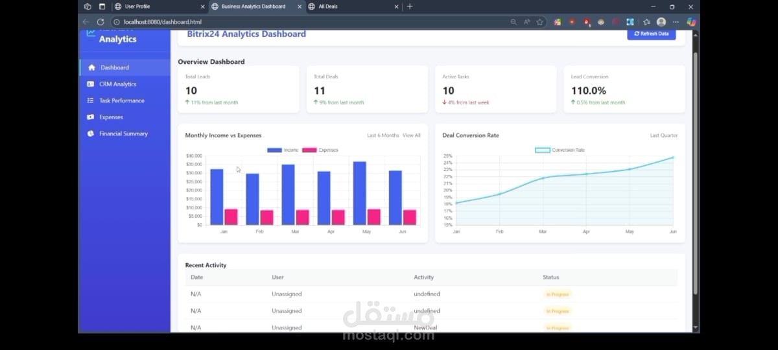Click the Status column header
This screenshot has width=778, height=350.
pyautogui.click(x=551, y=277)
